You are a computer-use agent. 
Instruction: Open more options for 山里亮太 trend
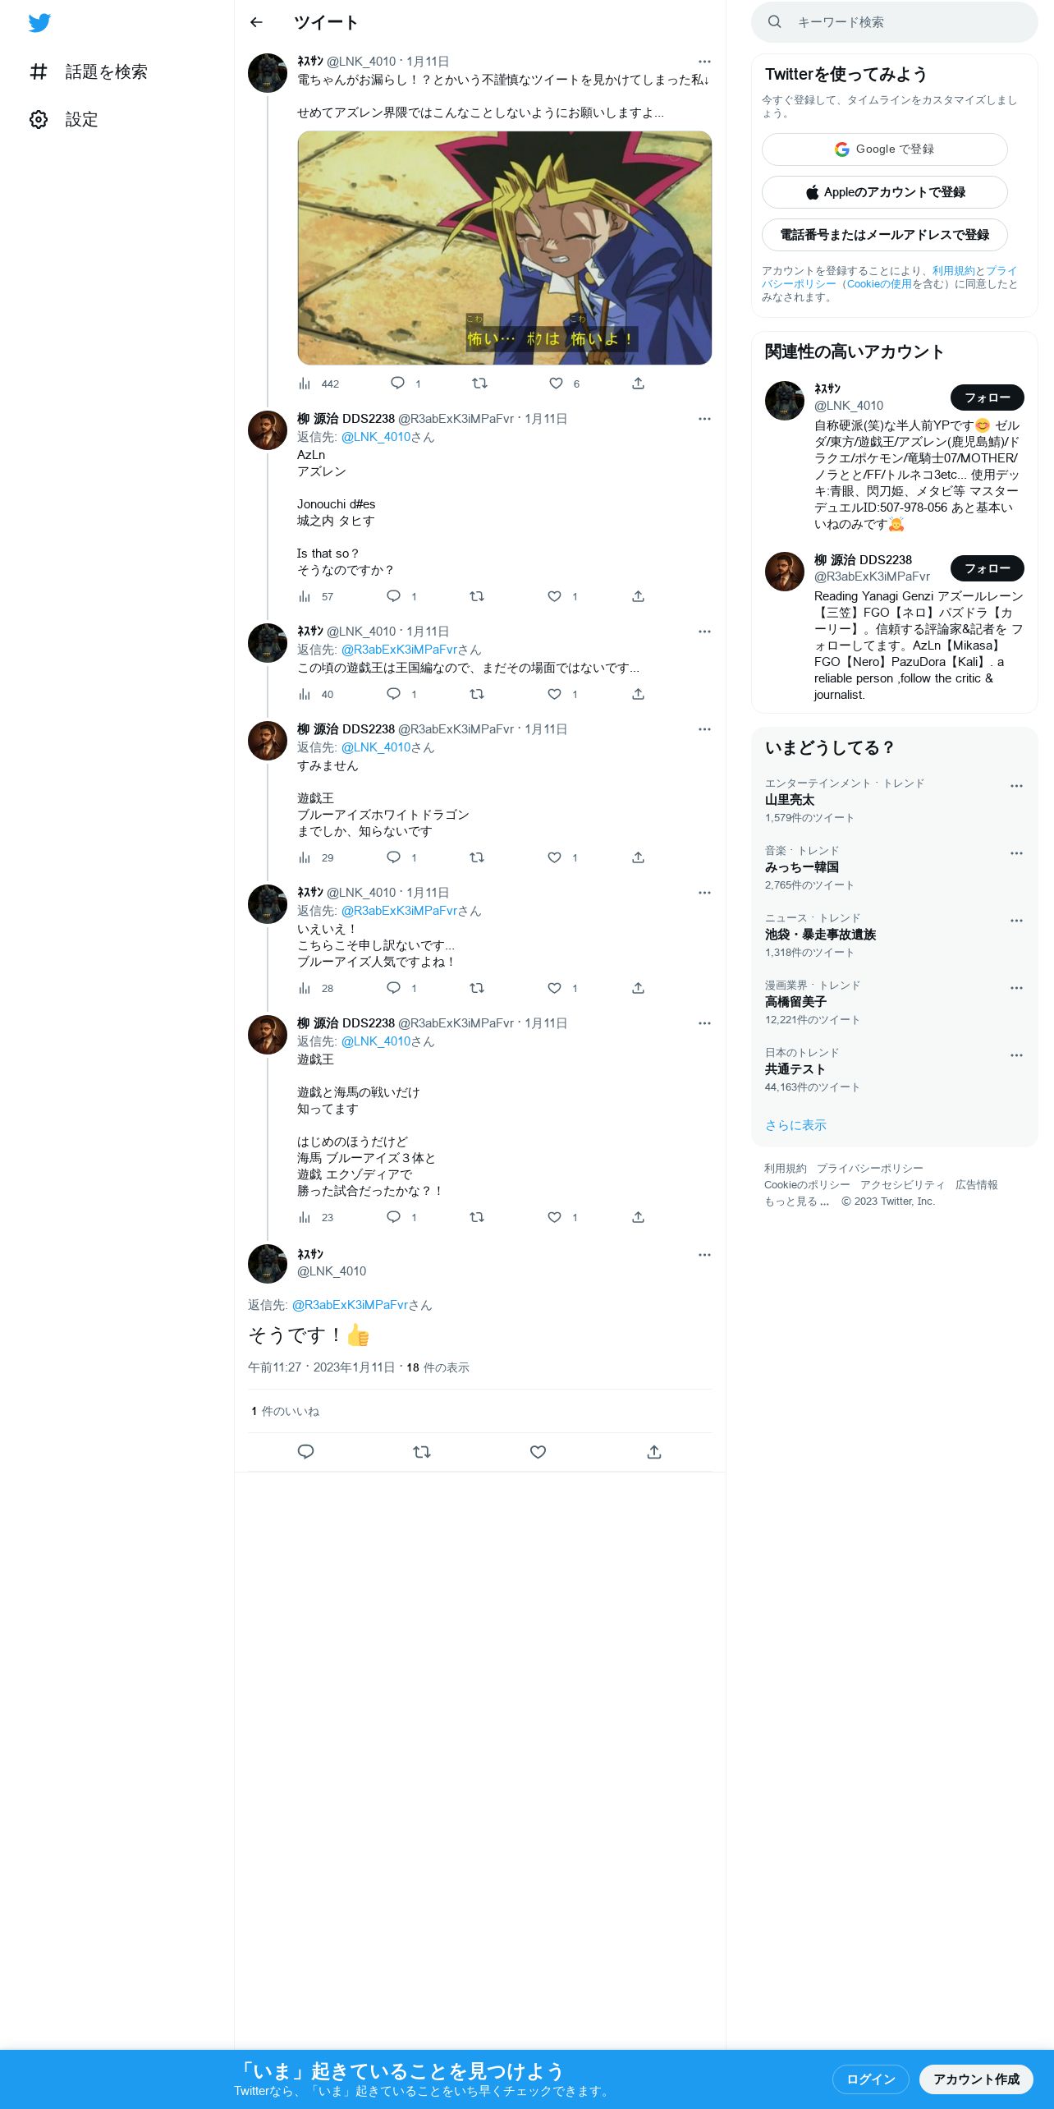[x=1016, y=786]
